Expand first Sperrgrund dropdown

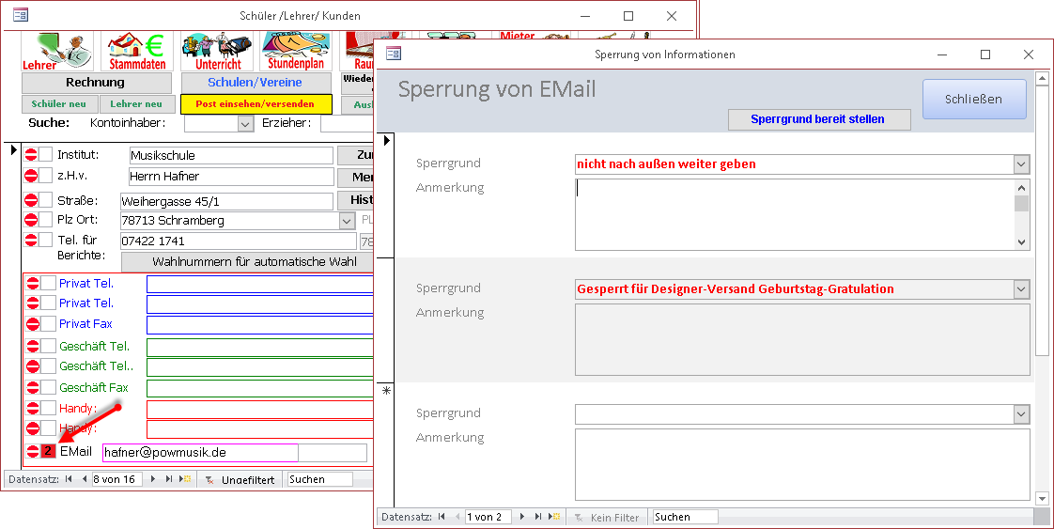click(x=1021, y=164)
